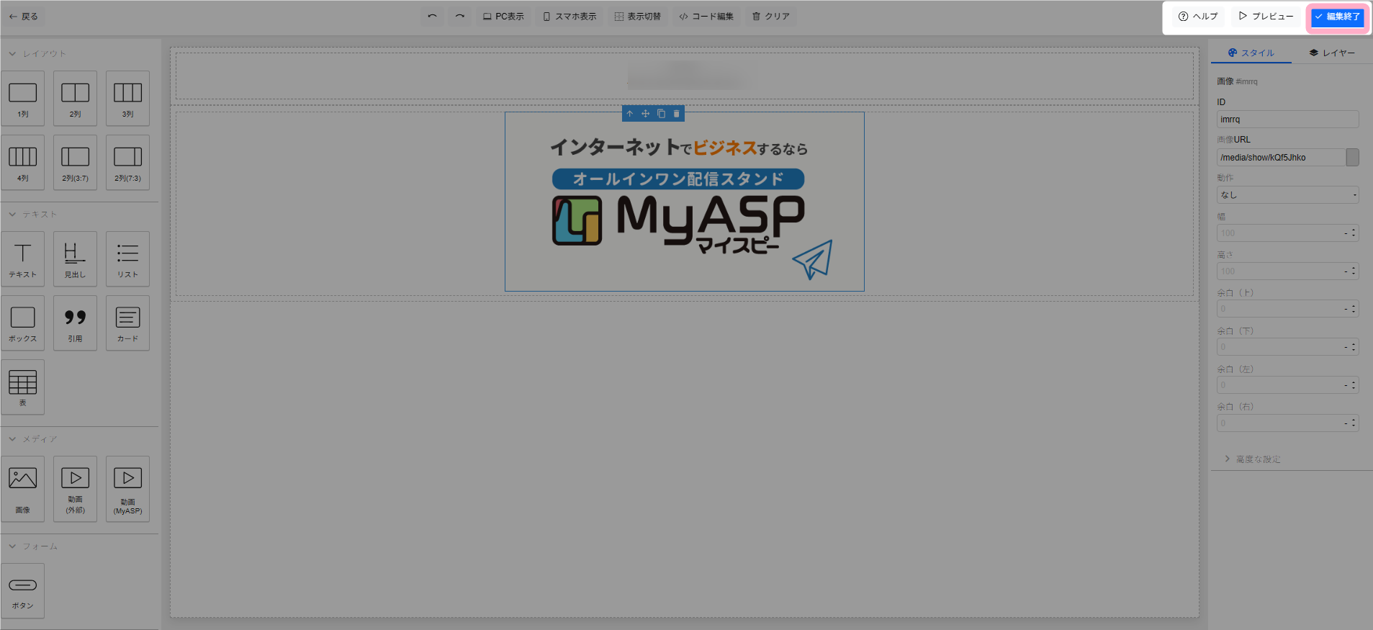The height and width of the screenshot is (630, 1373).
Task: Select the 3列 three-column layout block
Action: [x=127, y=99]
